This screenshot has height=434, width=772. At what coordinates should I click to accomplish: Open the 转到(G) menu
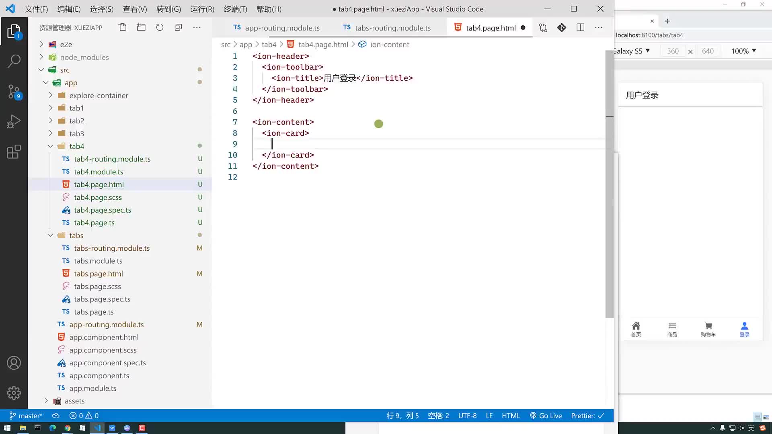pos(168,9)
